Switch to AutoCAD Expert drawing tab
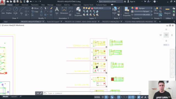Image resolution: width=176 pixels, height=99 pixels. (53, 21)
